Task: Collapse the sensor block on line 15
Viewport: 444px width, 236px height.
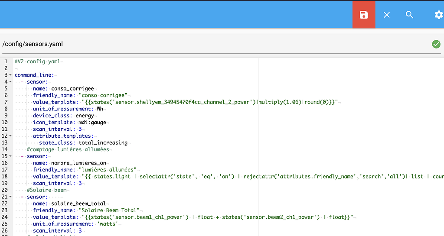Action: pos(10,156)
